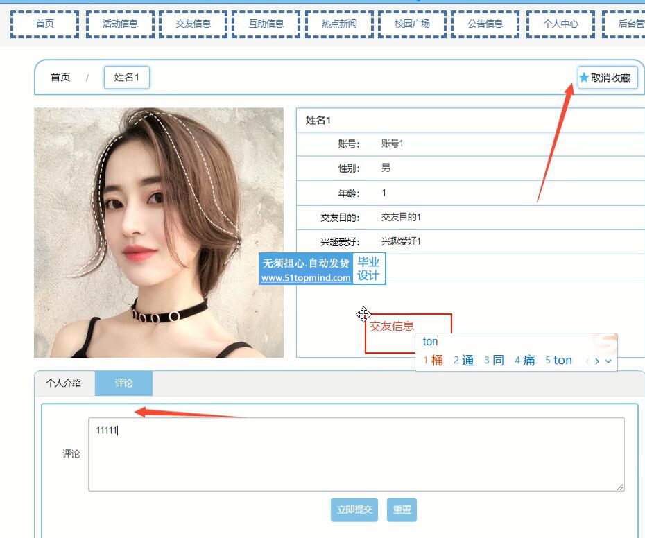Open the 公告信息 navigation item

coord(485,24)
